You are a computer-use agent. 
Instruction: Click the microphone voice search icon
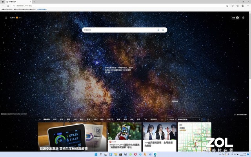tap(158, 30)
